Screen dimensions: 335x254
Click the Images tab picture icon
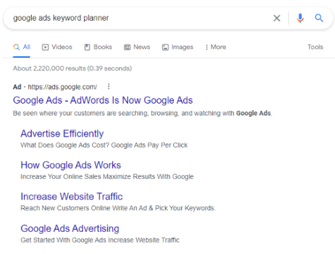pos(165,47)
